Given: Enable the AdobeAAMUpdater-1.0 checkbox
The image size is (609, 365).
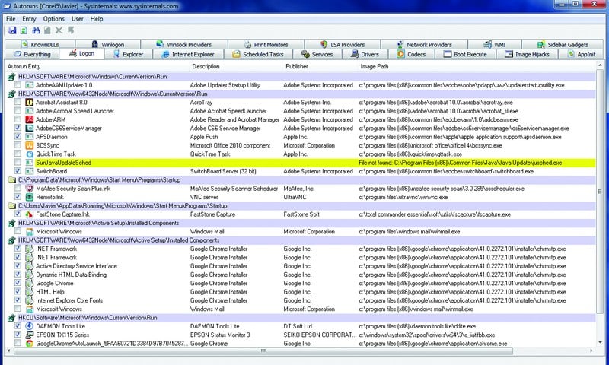Looking at the screenshot, I should click(x=18, y=85).
